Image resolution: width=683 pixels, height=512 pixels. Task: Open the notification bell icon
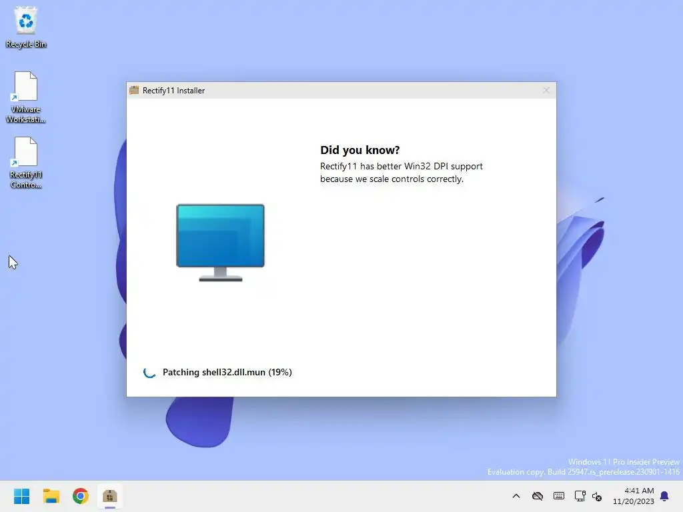click(x=664, y=496)
